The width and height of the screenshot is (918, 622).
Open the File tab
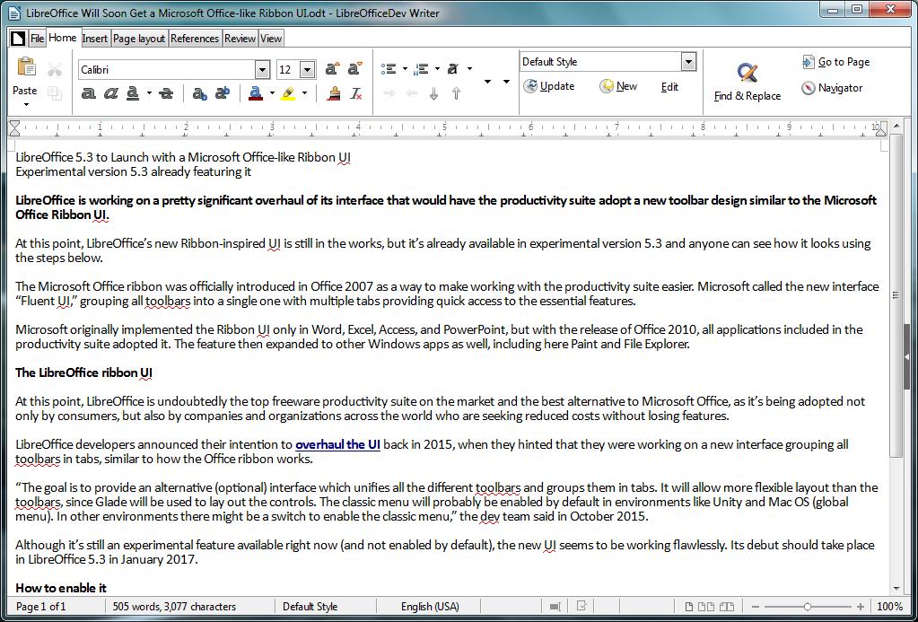pyautogui.click(x=37, y=39)
